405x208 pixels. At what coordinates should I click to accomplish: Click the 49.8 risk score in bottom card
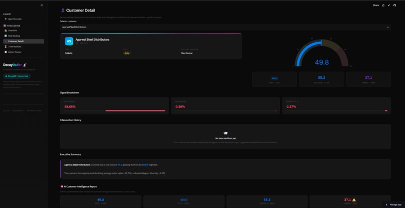(x=100, y=200)
